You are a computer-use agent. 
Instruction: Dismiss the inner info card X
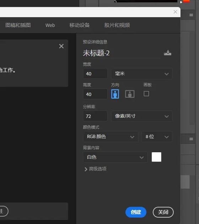61,46
